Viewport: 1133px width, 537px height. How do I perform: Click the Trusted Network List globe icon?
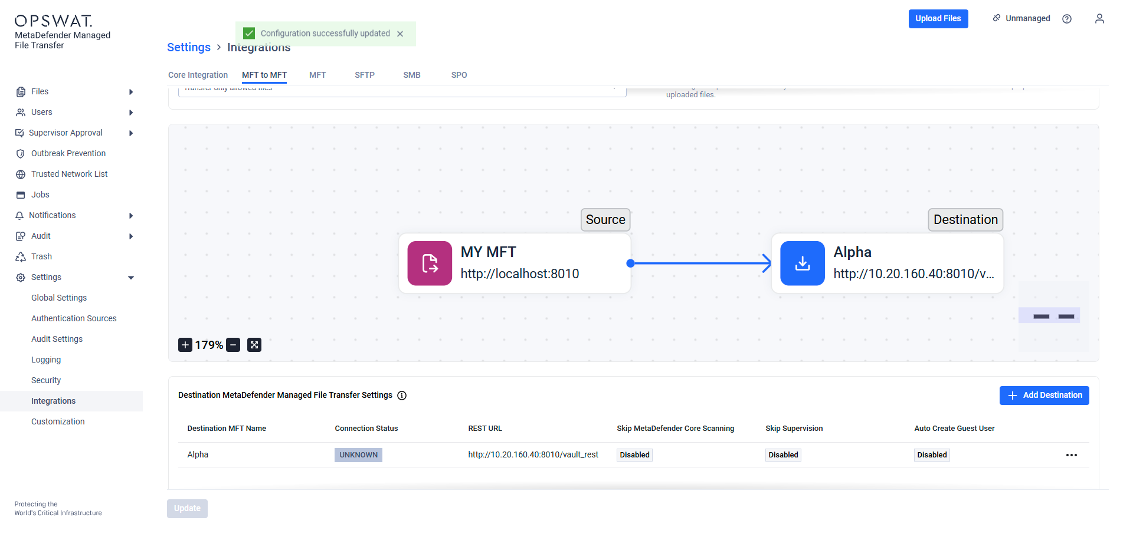[21, 174]
